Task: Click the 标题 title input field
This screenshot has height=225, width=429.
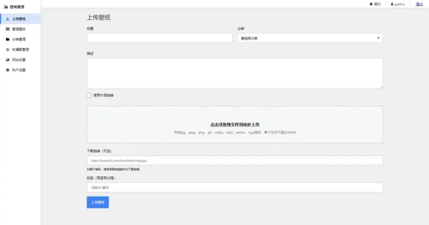Action: (159, 38)
